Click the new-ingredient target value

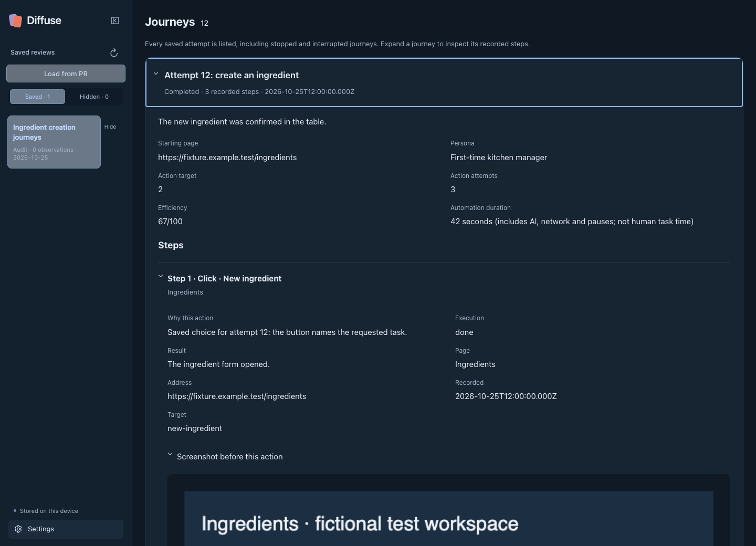click(x=195, y=428)
